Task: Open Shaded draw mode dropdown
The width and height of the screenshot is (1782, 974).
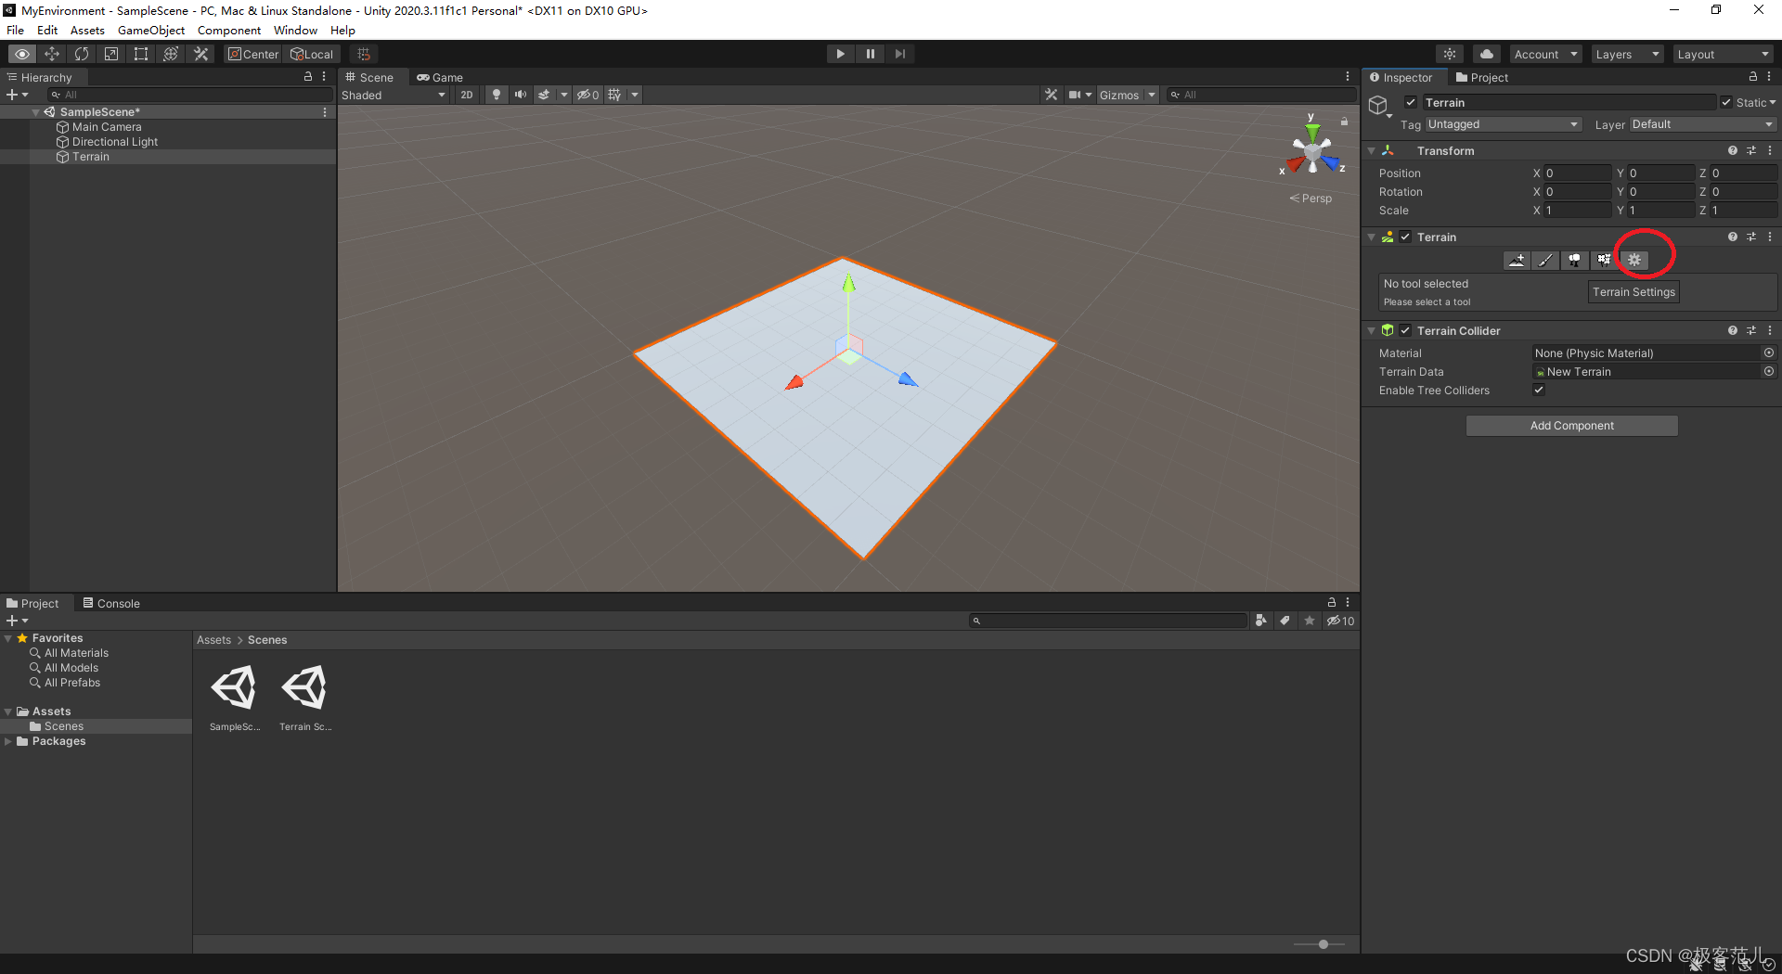Action: (x=394, y=95)
